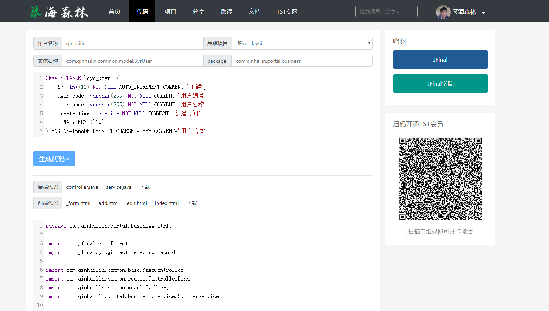
Task: Click the user_code varchar(255) SQL line
Action: [132, 96]
